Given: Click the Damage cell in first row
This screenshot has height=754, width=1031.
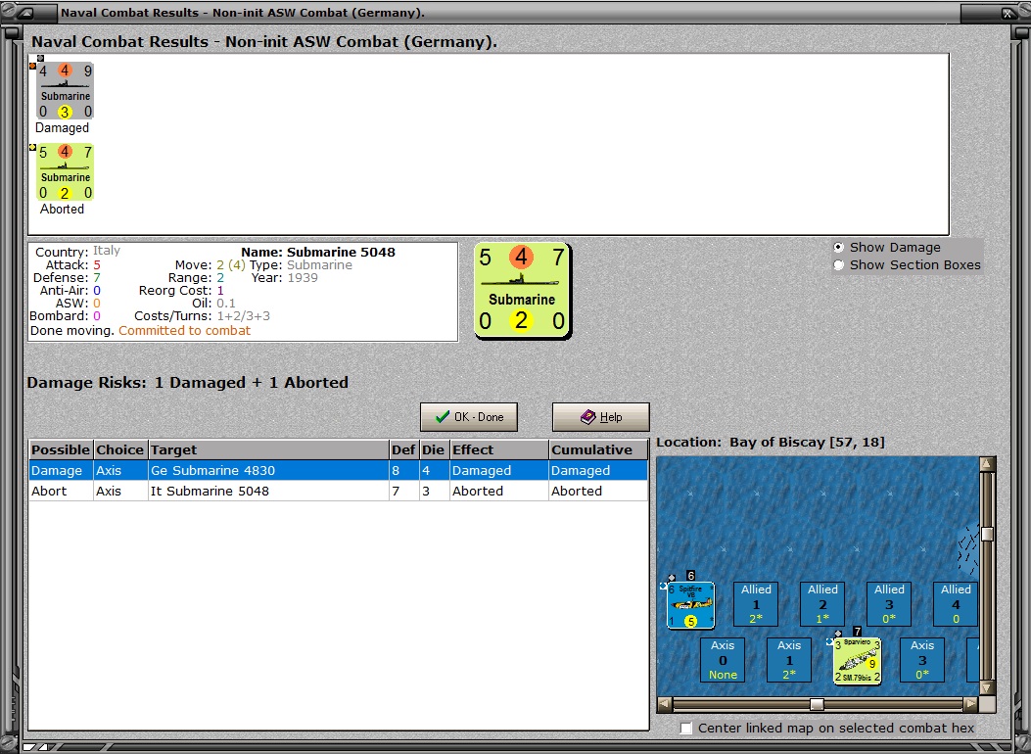Looking at the screenshot, I should (61, 470).
